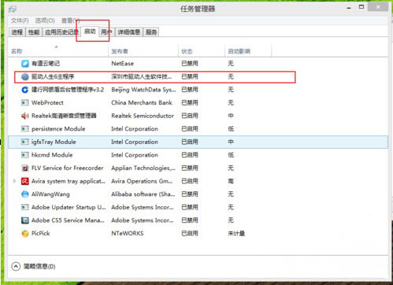The image size is (393, 285).
Task: Switch to the 服务 tab
Action: 151,32
